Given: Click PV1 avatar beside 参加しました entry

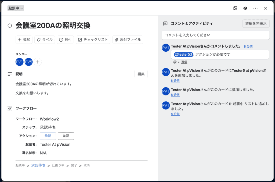Looking at the screenshot, I should 165,91.
